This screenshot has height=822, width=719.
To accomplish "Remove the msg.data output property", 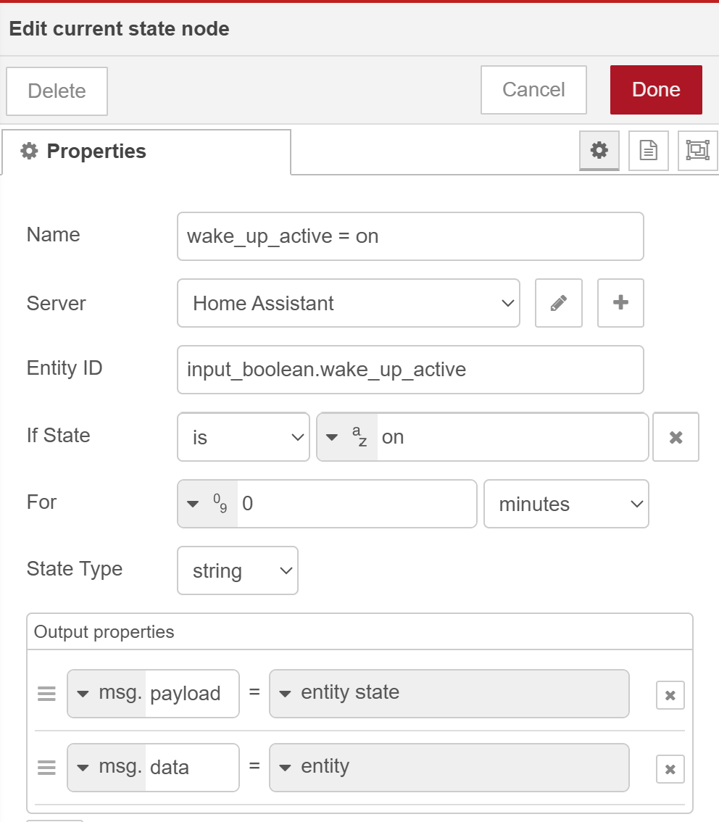I will point(670,769).
